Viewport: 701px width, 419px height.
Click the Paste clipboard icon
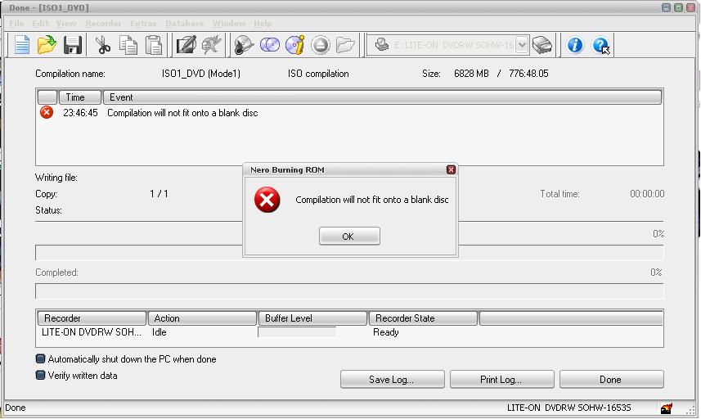(154, 45)
